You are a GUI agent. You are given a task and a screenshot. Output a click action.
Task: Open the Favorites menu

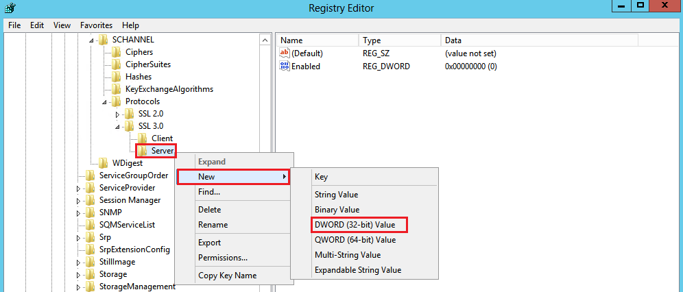(96, 25)
